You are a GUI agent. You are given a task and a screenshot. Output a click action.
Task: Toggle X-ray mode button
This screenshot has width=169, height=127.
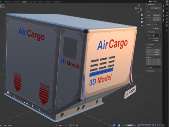124,125
